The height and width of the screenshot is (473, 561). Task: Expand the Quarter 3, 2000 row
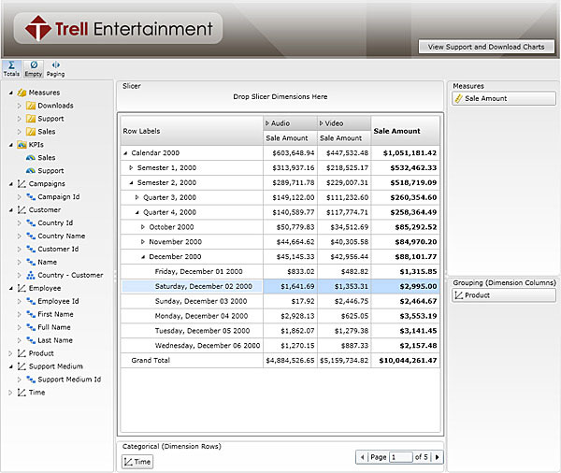(137, 197)
